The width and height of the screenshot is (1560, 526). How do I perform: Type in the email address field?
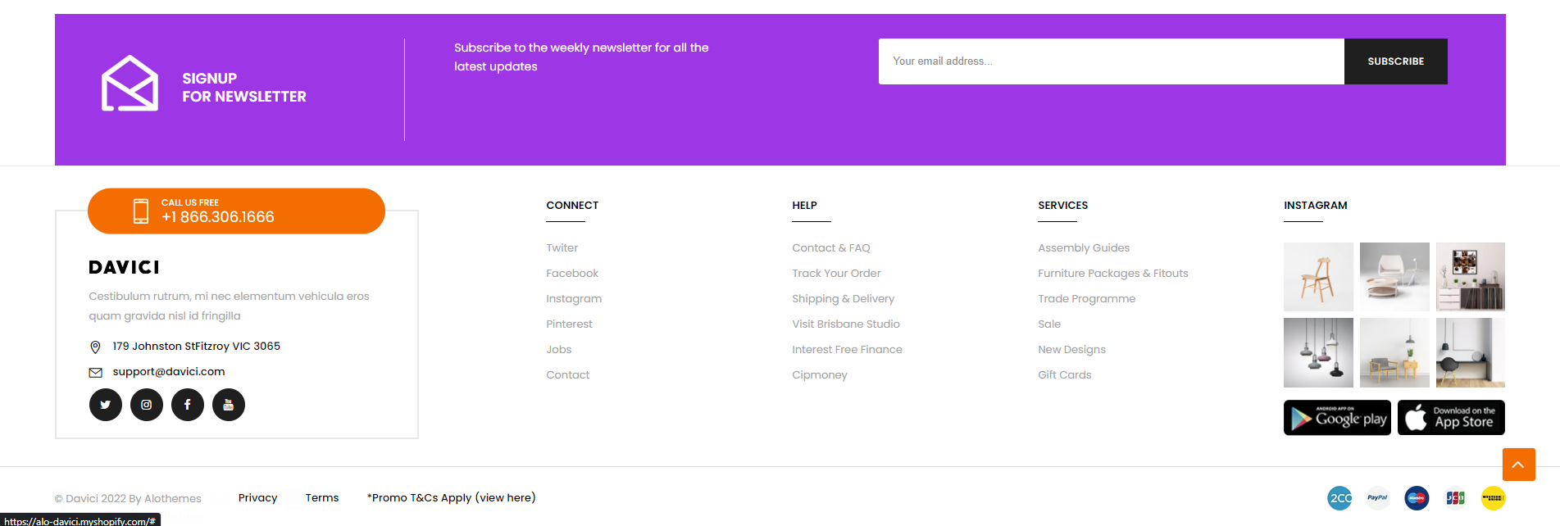tap(1111, 61)
